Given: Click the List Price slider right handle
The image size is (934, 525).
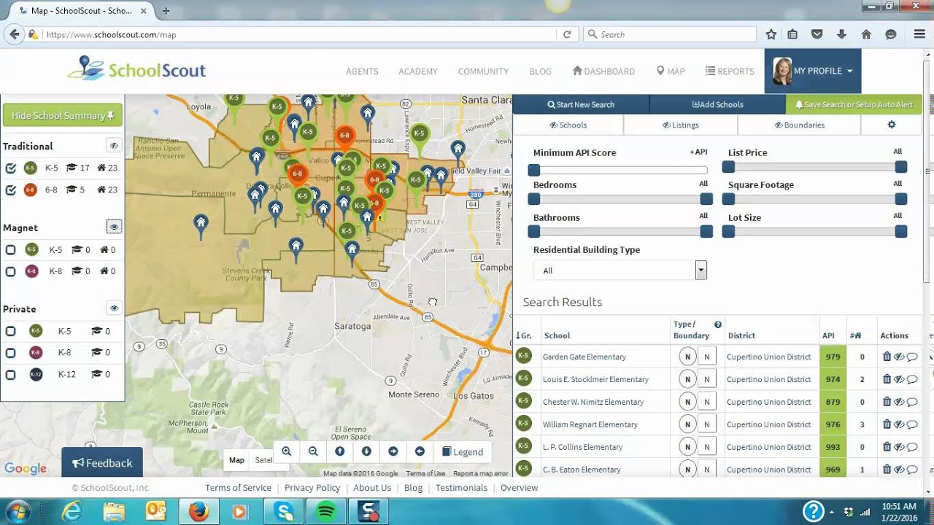Looking at the screenshot, I should pyautogui.click(x=901, y=167).
